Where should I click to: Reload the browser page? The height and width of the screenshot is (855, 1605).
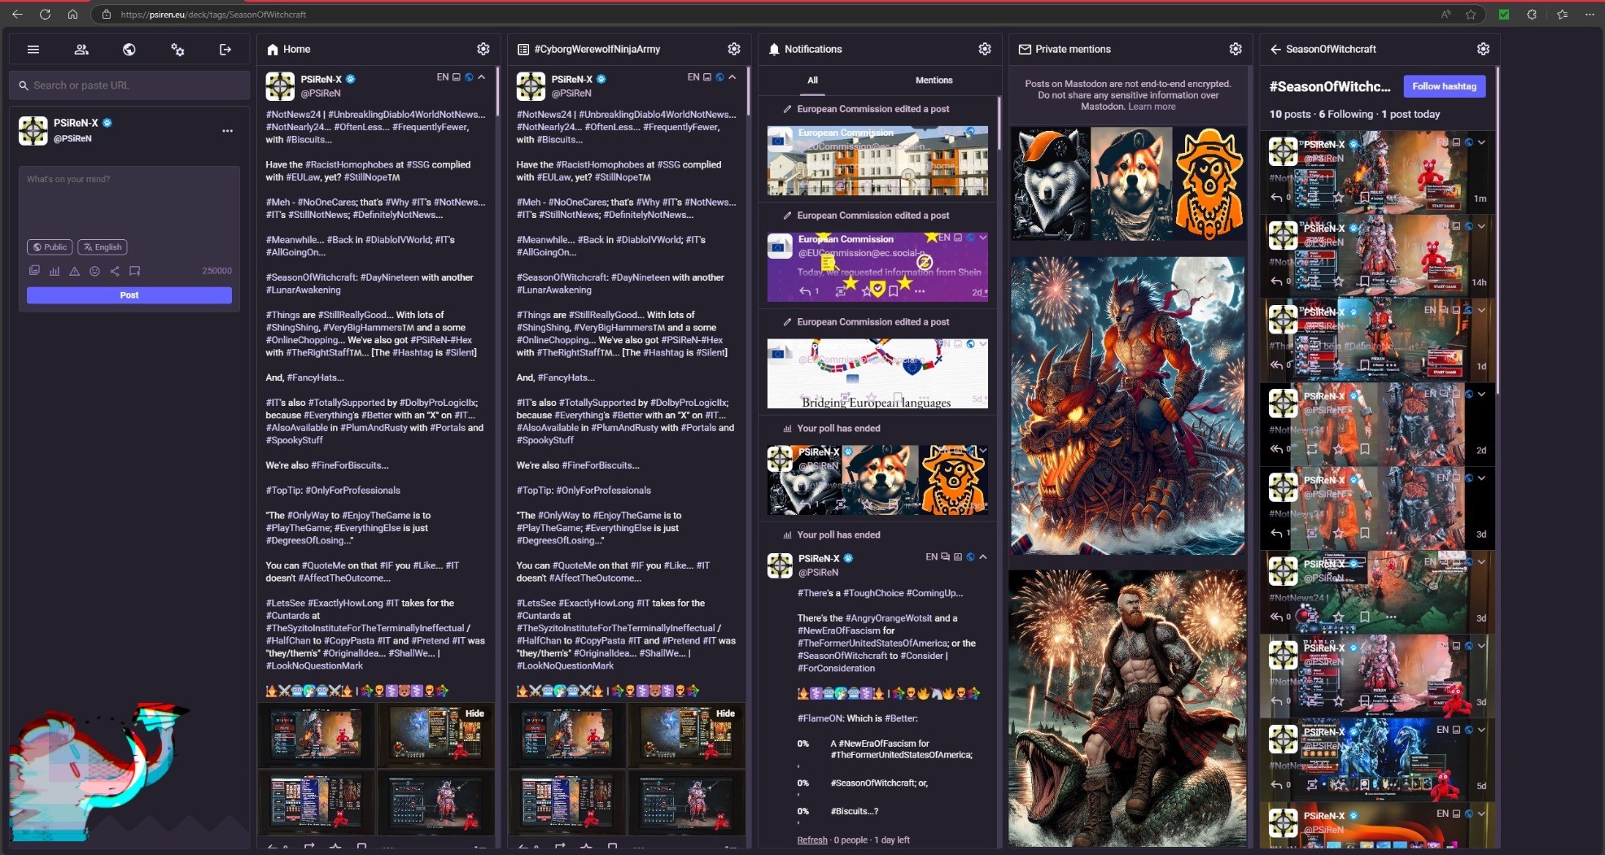(x=45, y=14)
